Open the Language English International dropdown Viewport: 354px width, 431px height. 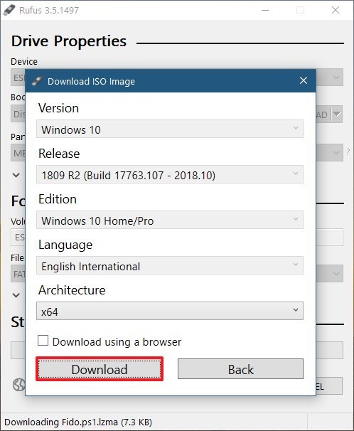pyautogui.click(x=170, y=265)
